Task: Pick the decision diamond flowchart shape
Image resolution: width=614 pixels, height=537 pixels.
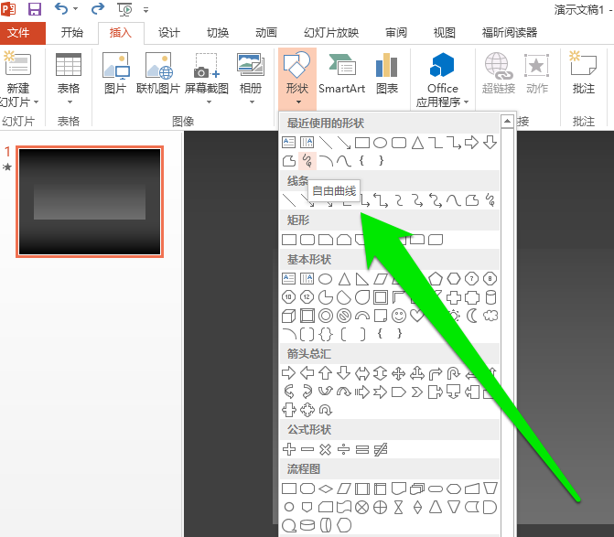Action: coord(326,489)
